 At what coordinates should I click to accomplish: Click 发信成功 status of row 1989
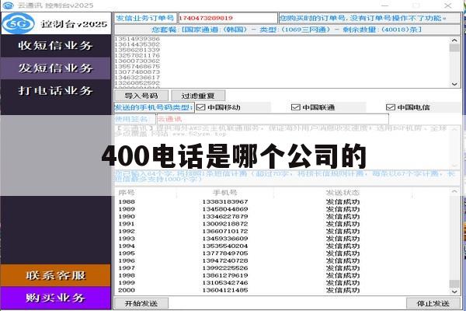click(x=343, y=209)
